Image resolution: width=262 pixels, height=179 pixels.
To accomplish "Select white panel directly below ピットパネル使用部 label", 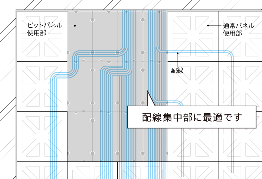I will 42,86.
